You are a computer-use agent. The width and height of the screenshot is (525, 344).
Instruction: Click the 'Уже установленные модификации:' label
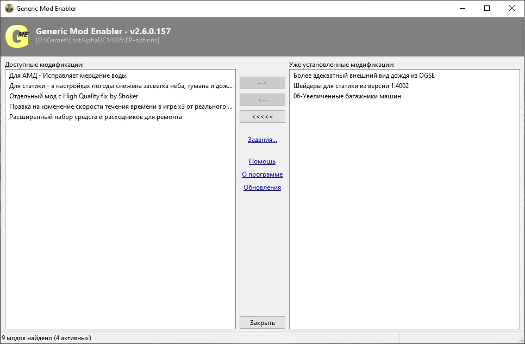click(x=342, y=65)
